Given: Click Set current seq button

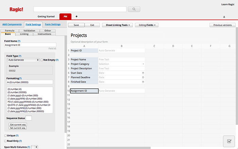Looking at the screenshot, I should [18, 128].
